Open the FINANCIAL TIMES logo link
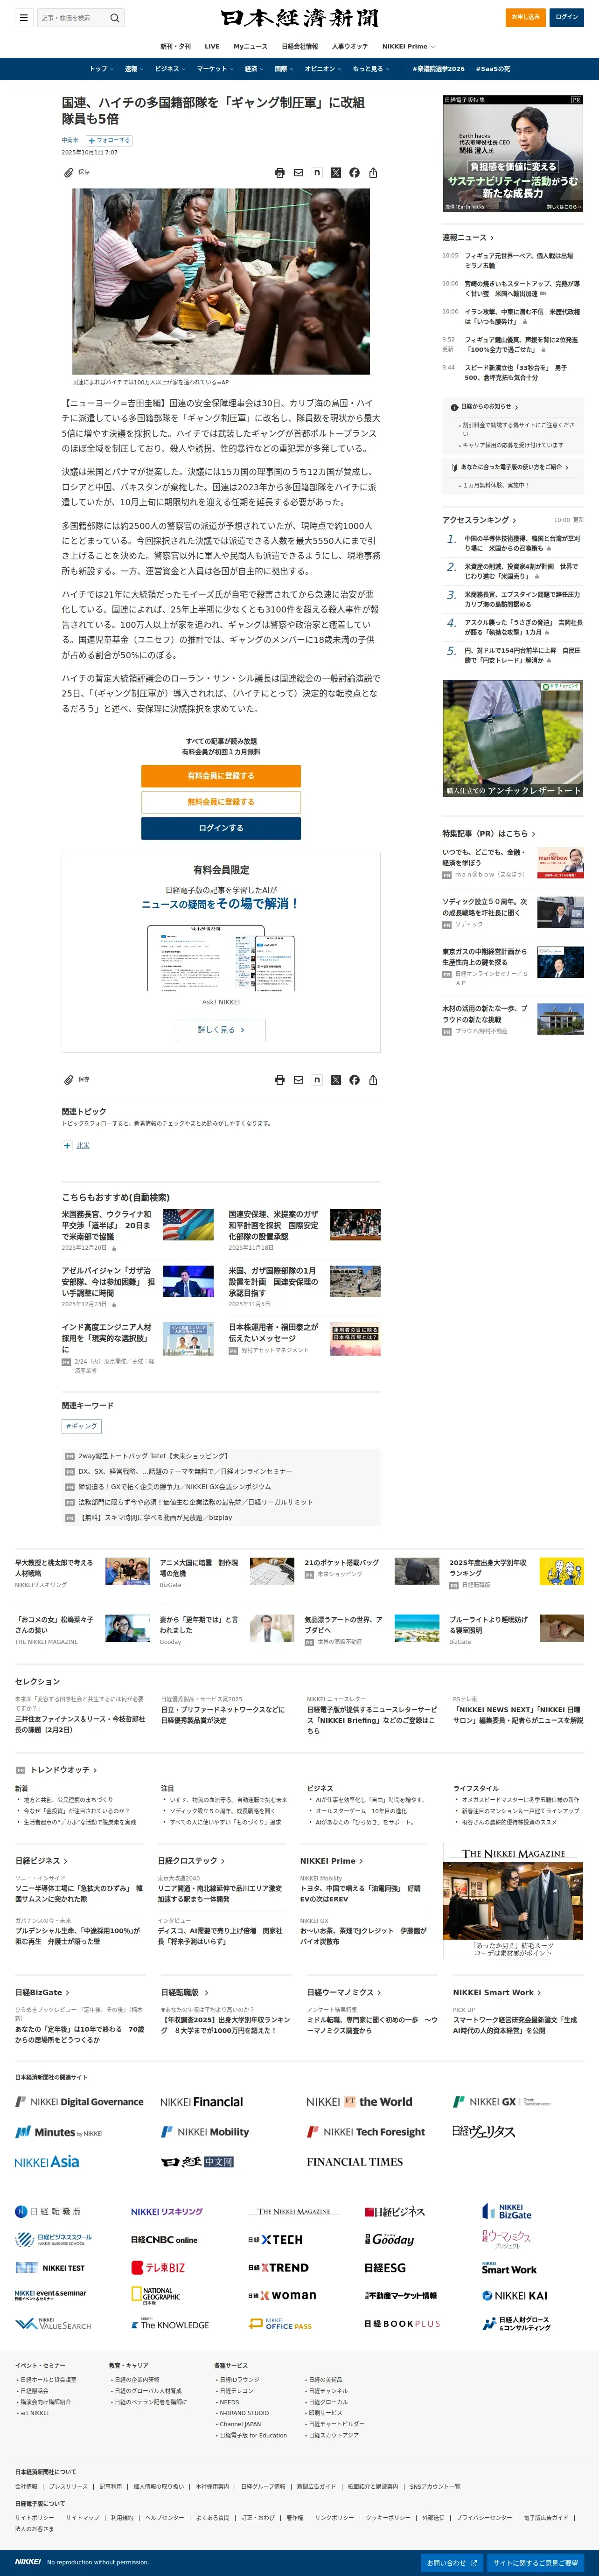 355,2162
